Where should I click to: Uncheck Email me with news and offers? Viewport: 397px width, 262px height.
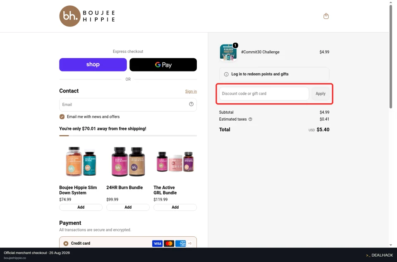pyautogui.click(x=62, y=117)
